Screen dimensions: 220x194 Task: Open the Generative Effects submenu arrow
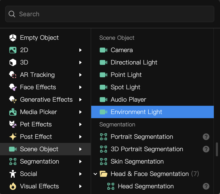pos(80,100)
